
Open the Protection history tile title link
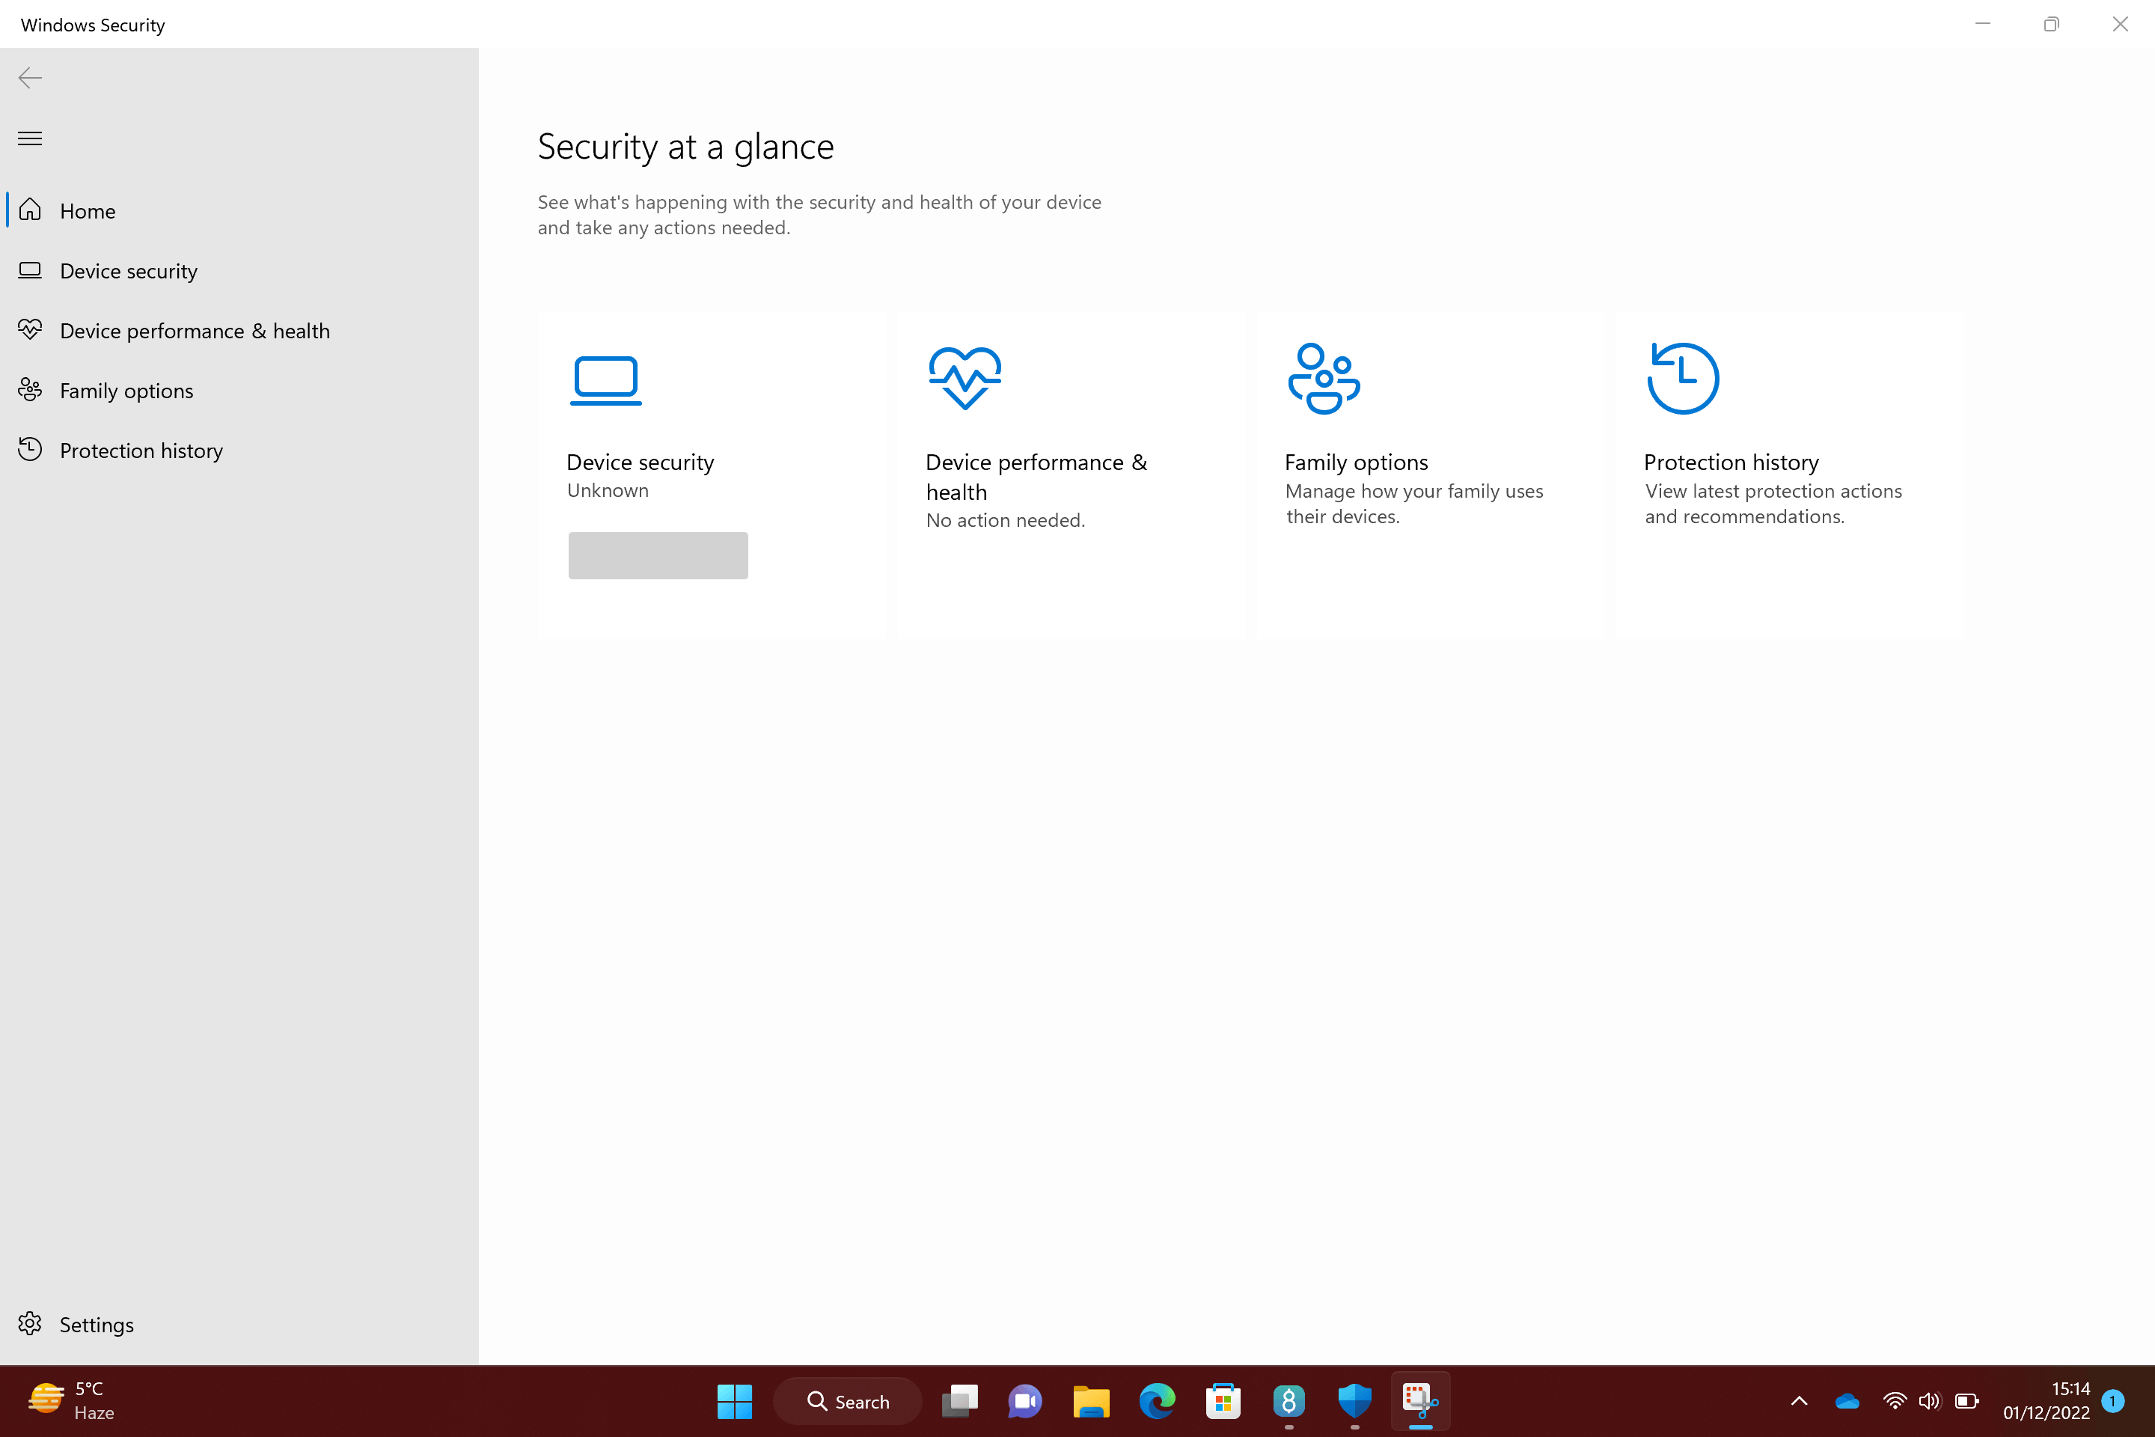tap(1731, 462)
